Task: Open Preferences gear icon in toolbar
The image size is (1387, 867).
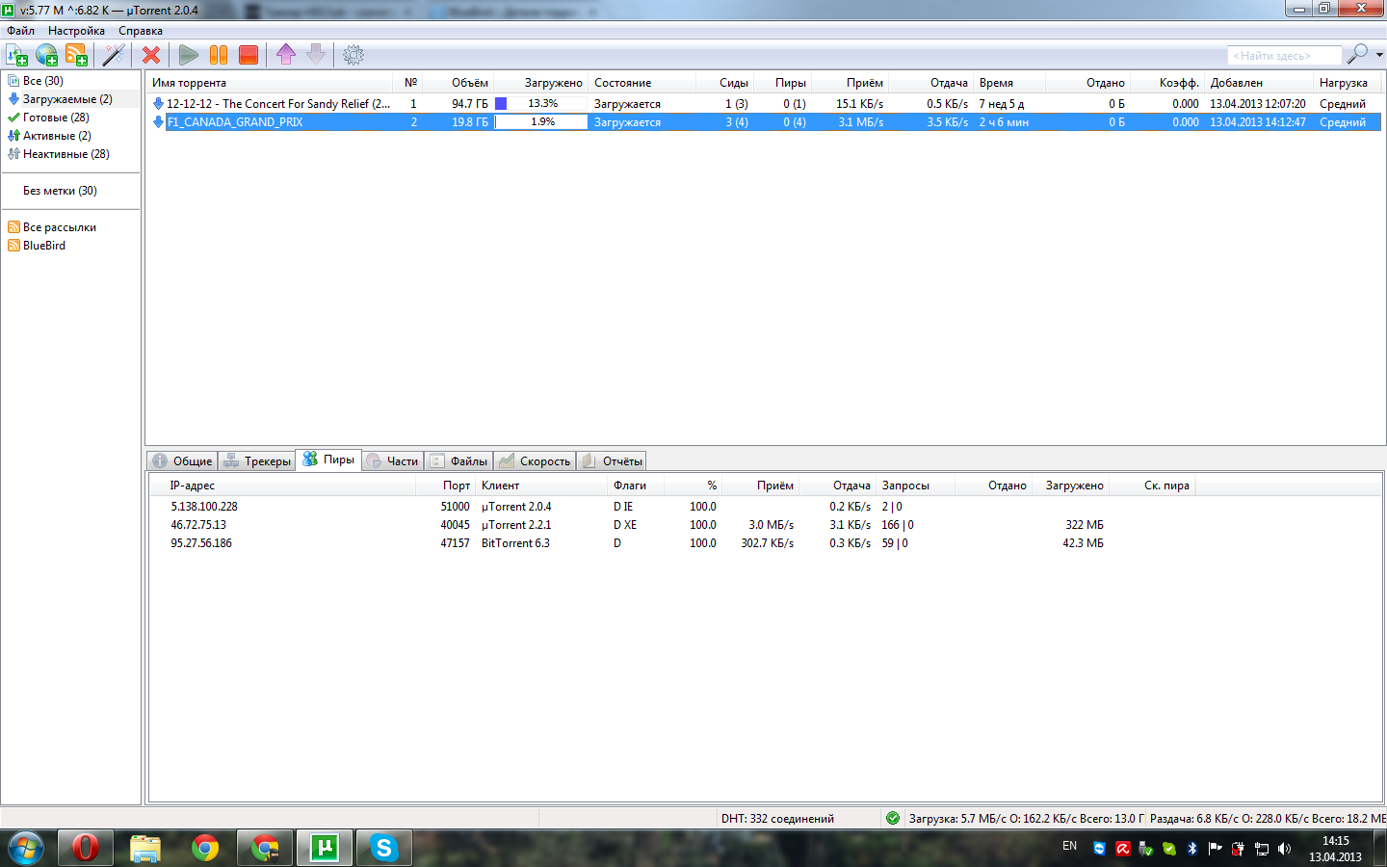Action: click(x=353, y=55)
